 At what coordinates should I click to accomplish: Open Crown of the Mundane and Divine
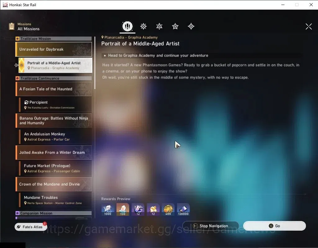point(53,184)
